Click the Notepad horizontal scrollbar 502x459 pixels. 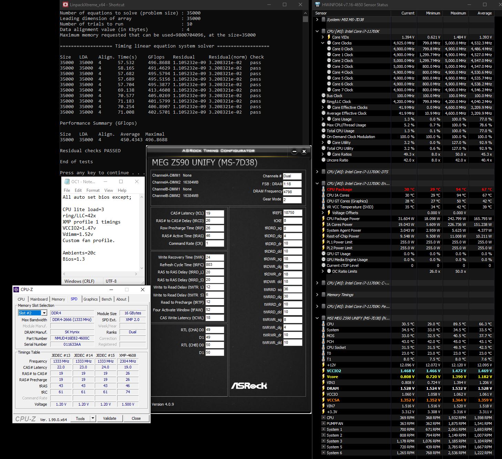[100, 274]
